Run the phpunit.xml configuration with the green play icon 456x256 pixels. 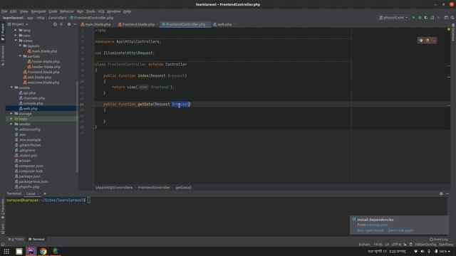pyautogui.click(x=413, y=18)
